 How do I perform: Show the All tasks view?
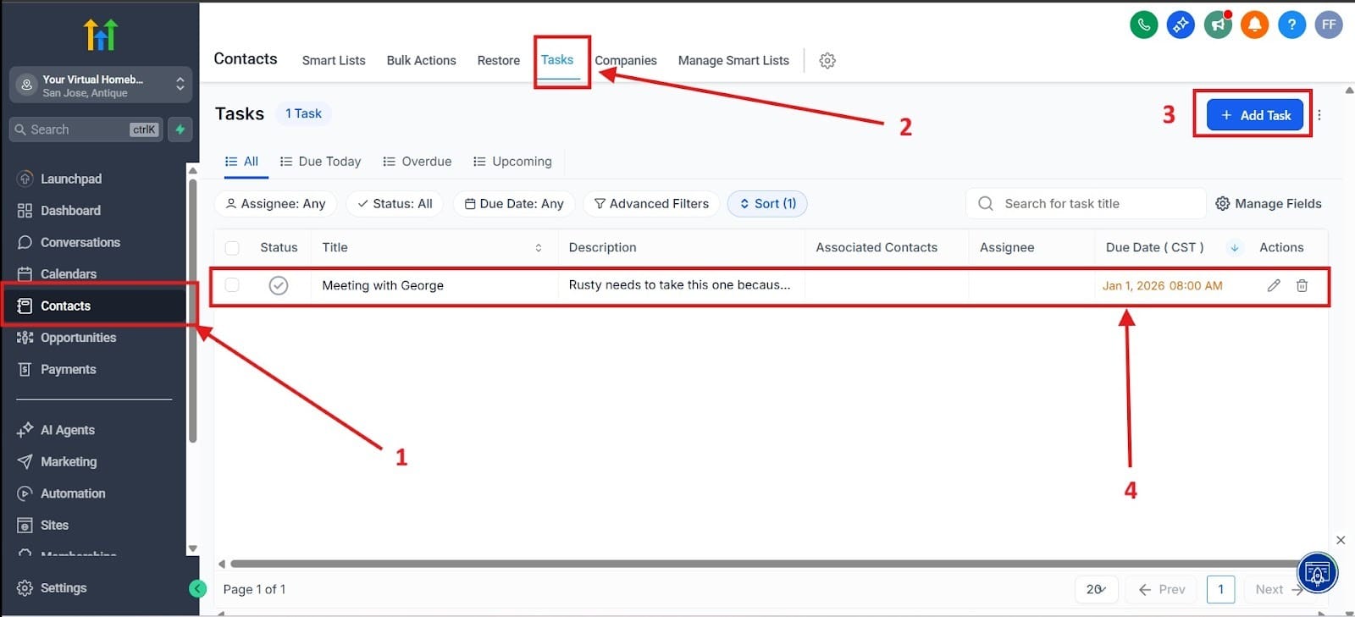[x=241, y=162]
